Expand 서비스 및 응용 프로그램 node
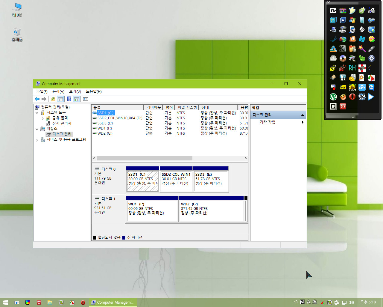This screenshot has width=383, height=307. [x=37, y=140]
